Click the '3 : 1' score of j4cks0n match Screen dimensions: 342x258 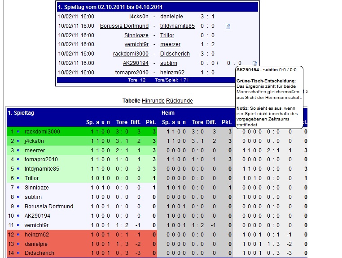click(x=207, y=17)
